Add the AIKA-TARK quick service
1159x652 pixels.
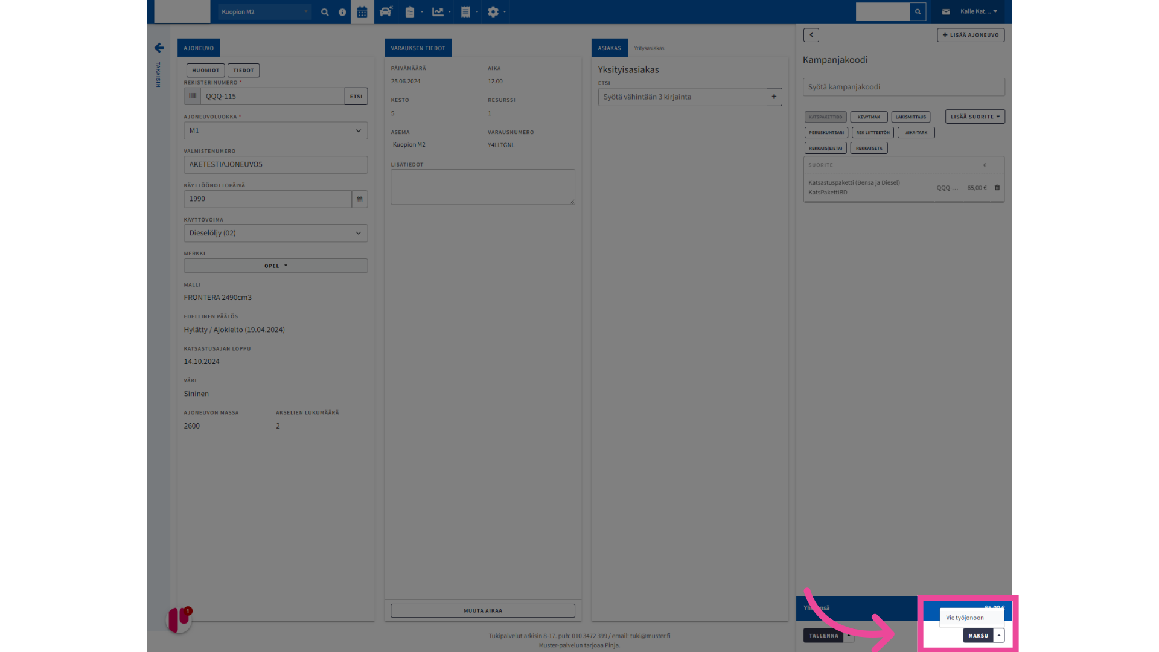[916, 133]
